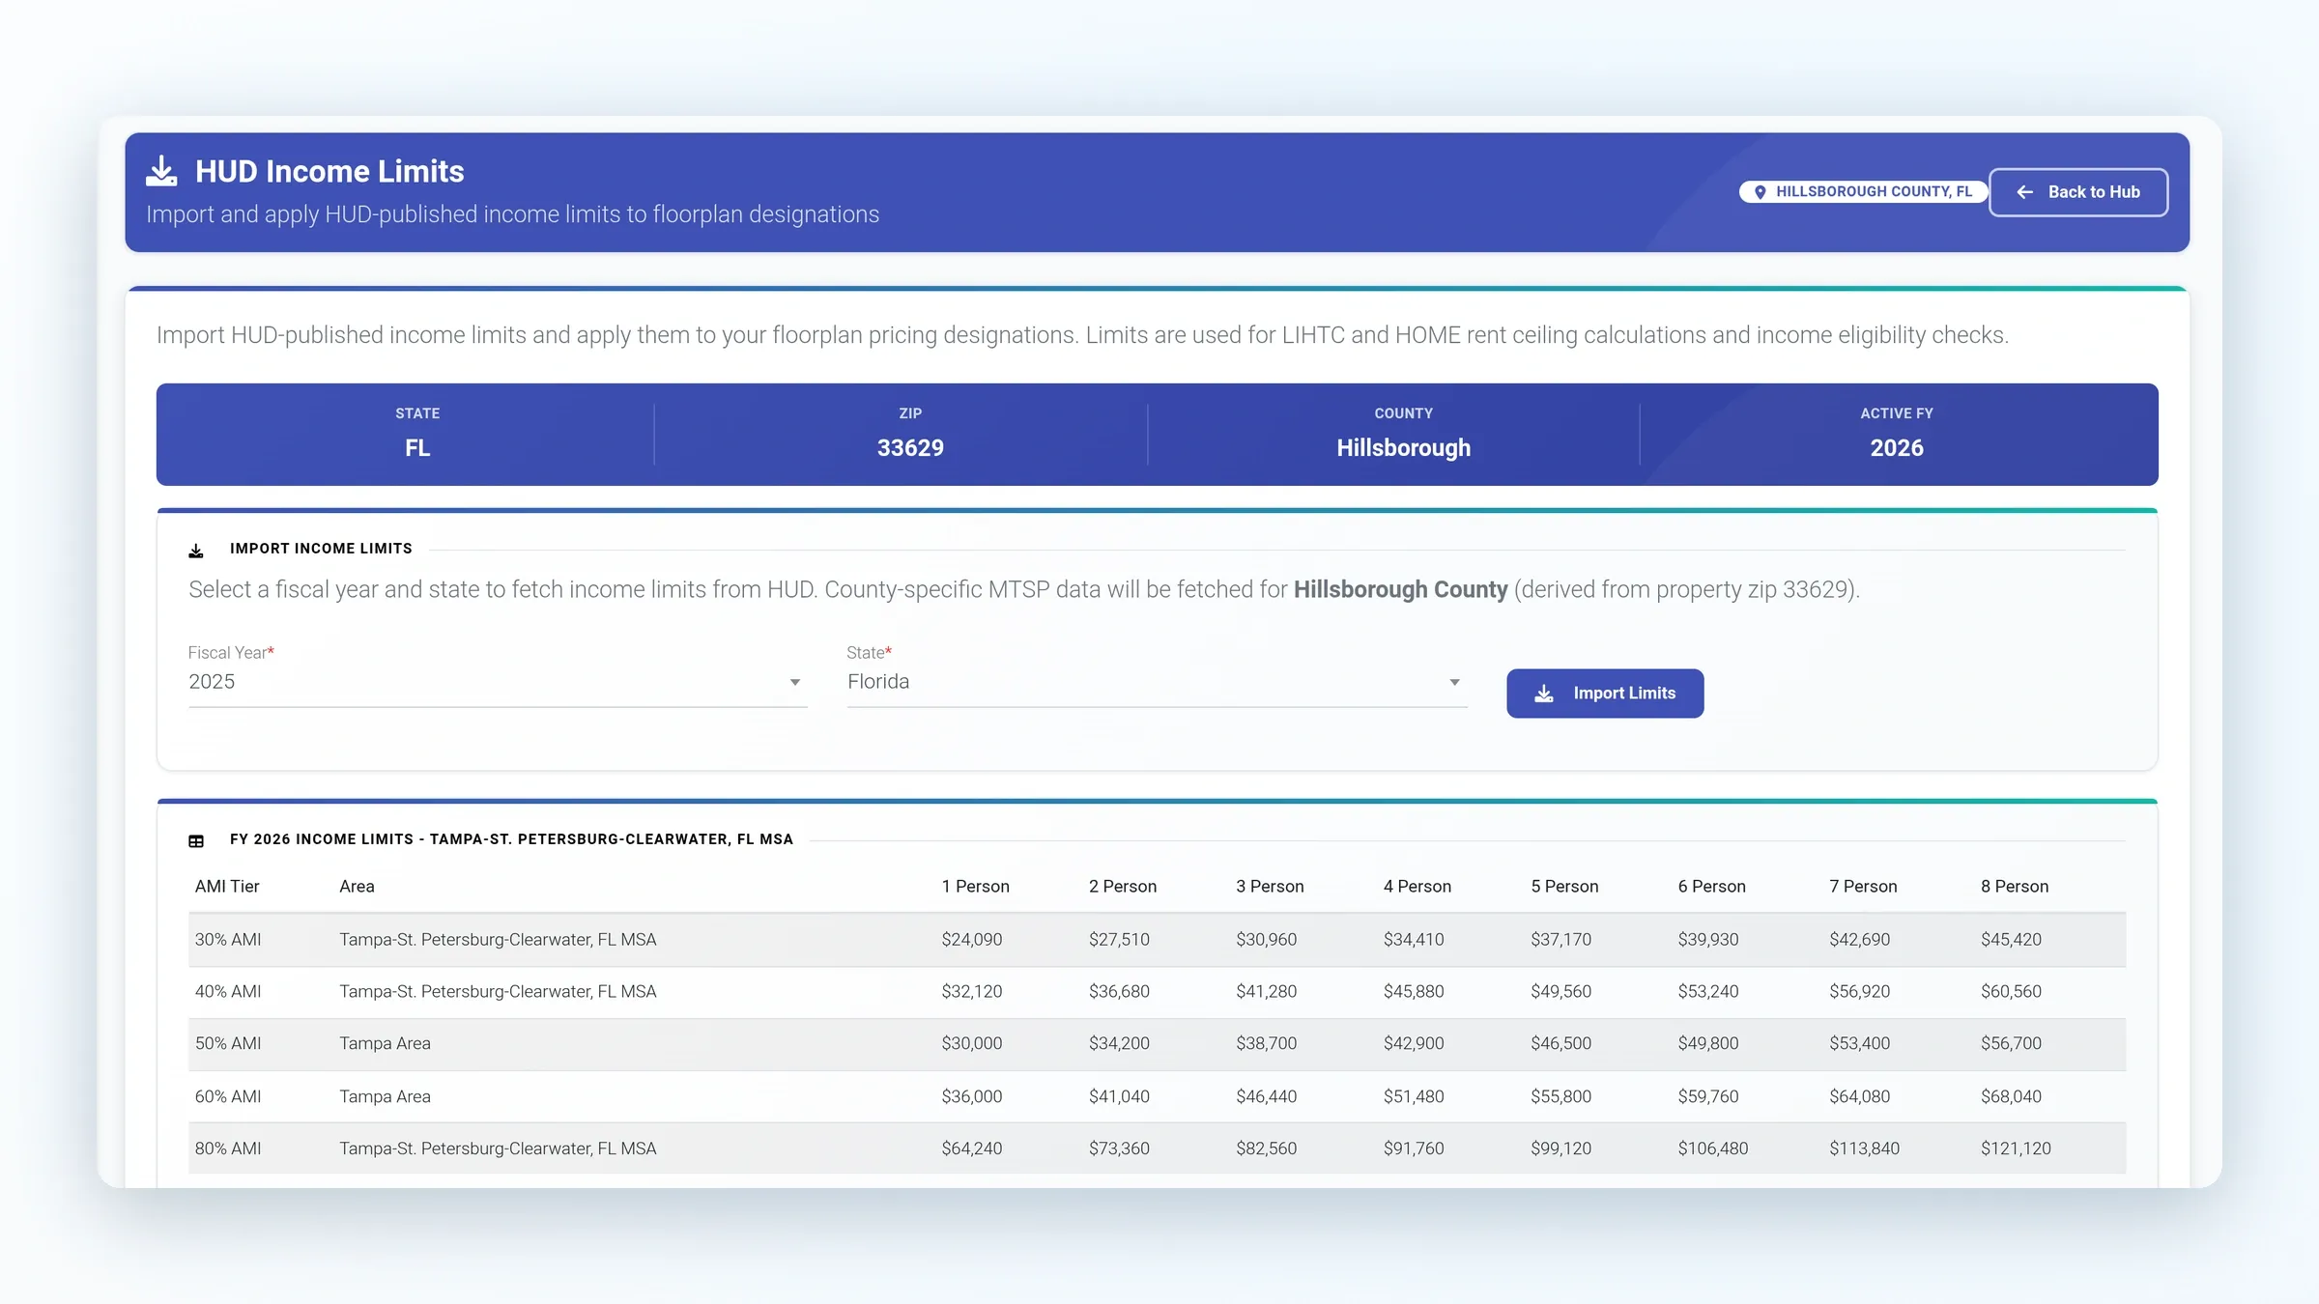Click the 8 Person column header

[2014, 887]
